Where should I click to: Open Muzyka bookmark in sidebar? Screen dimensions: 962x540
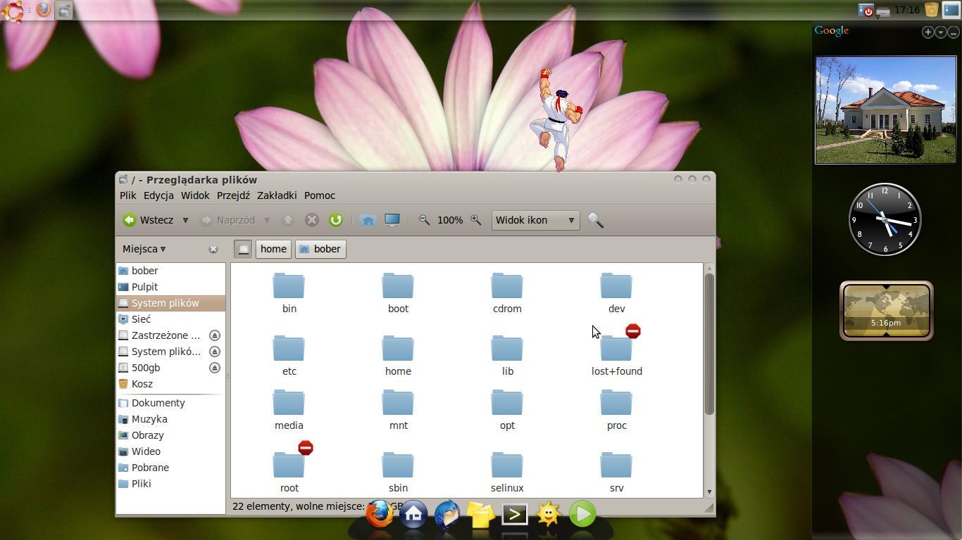(170, 419)
